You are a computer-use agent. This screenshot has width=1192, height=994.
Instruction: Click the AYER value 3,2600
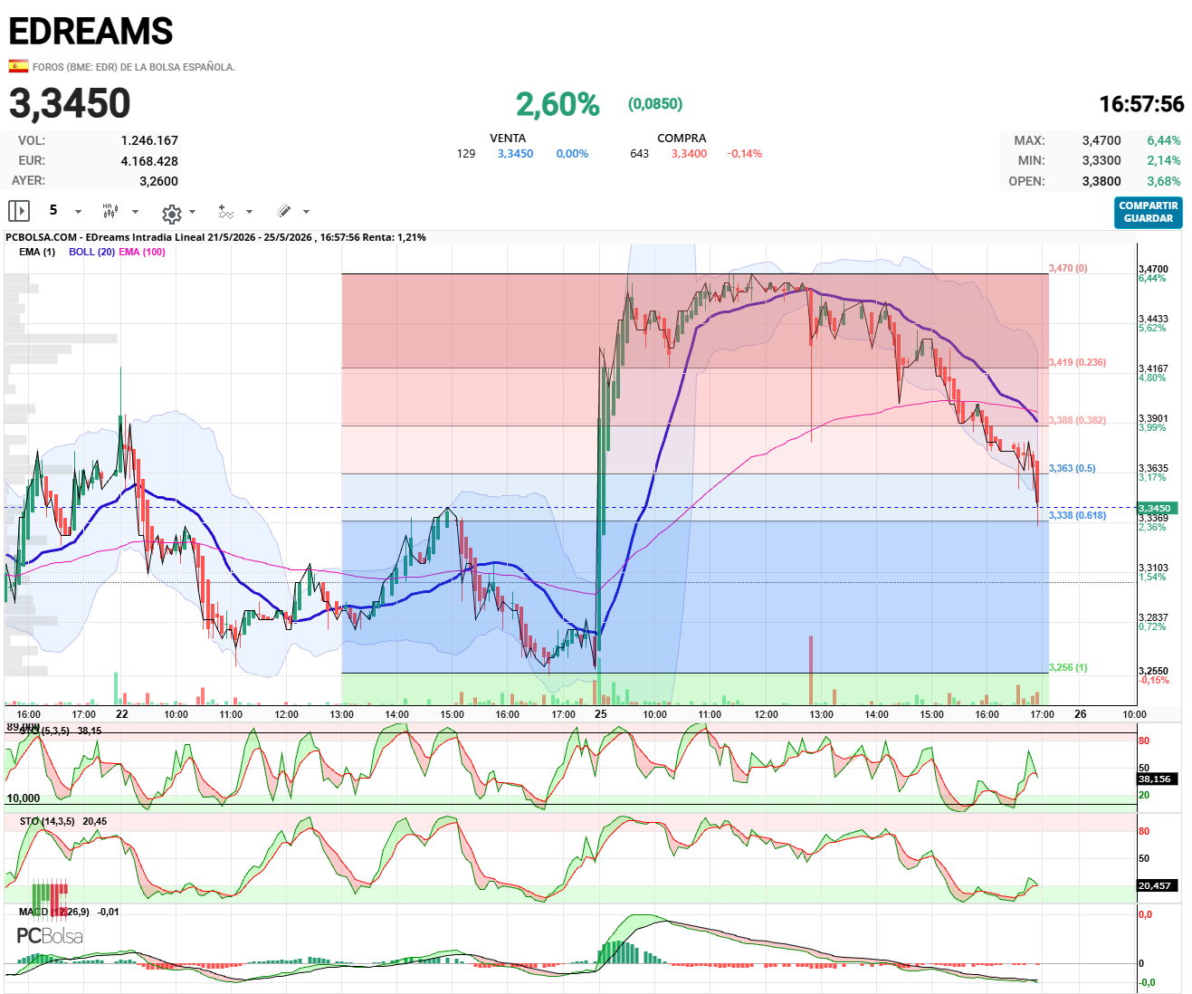pos(158,181)
